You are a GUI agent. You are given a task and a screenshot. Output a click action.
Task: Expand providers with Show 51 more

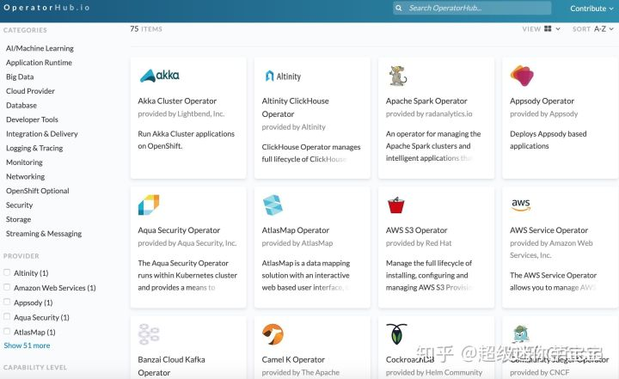point(27,345)
